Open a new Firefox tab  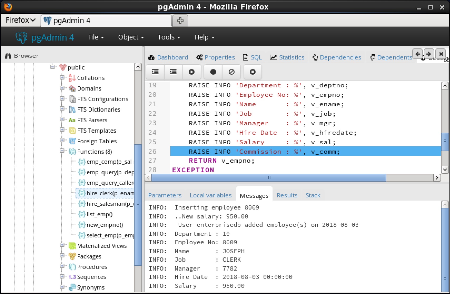pyautogui.click(x=180, y=21)
